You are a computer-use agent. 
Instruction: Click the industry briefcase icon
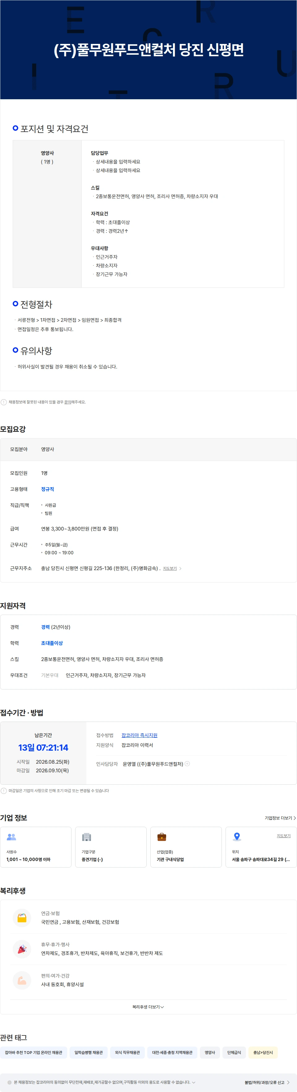click(162, 837)
